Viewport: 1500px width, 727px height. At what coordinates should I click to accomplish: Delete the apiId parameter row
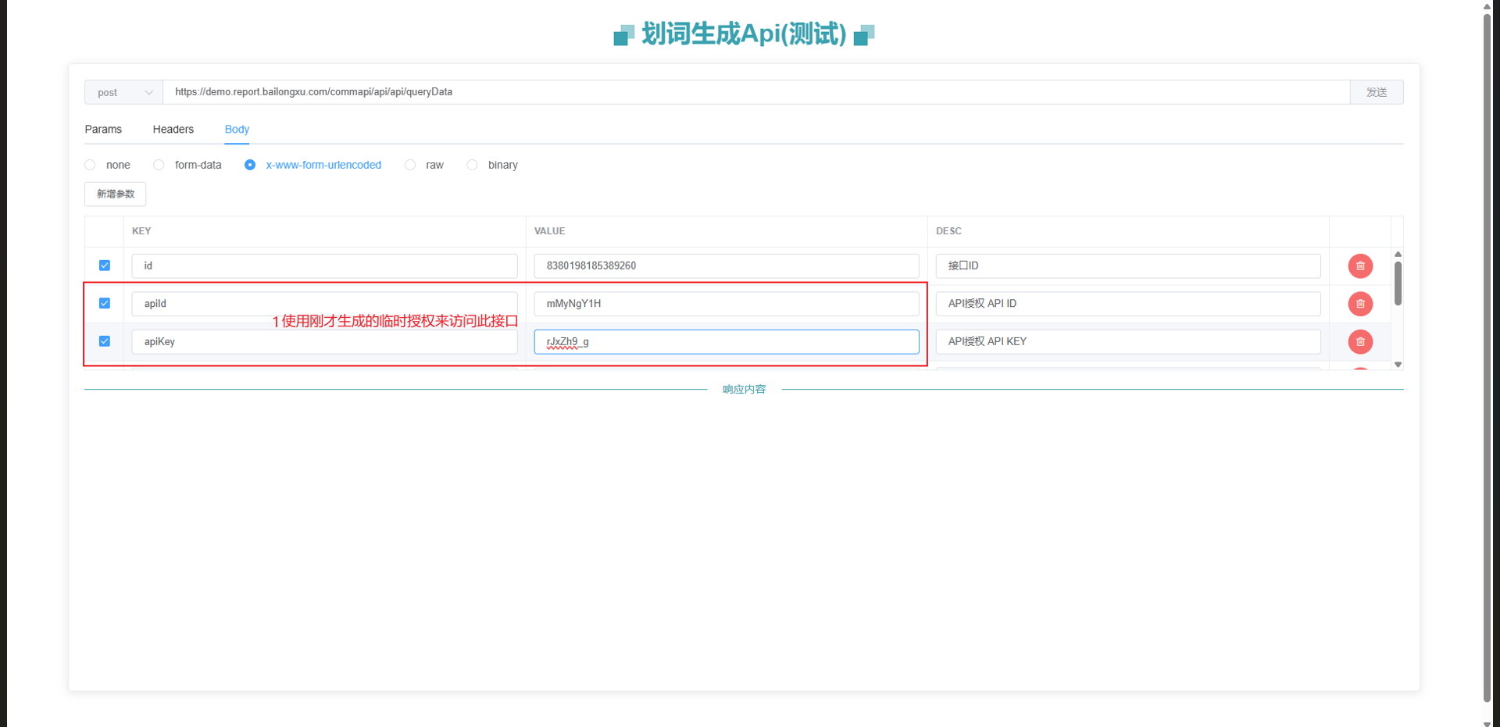tap(1360, 304)
